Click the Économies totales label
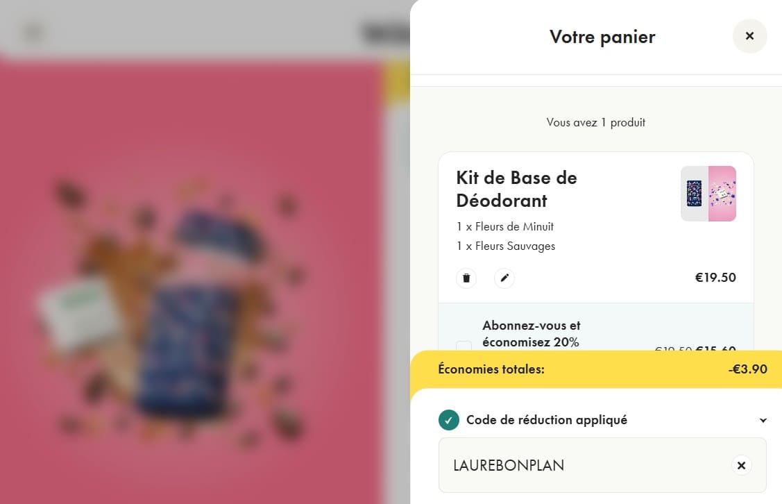Screen dimensions: 782x504 point(491,369)
